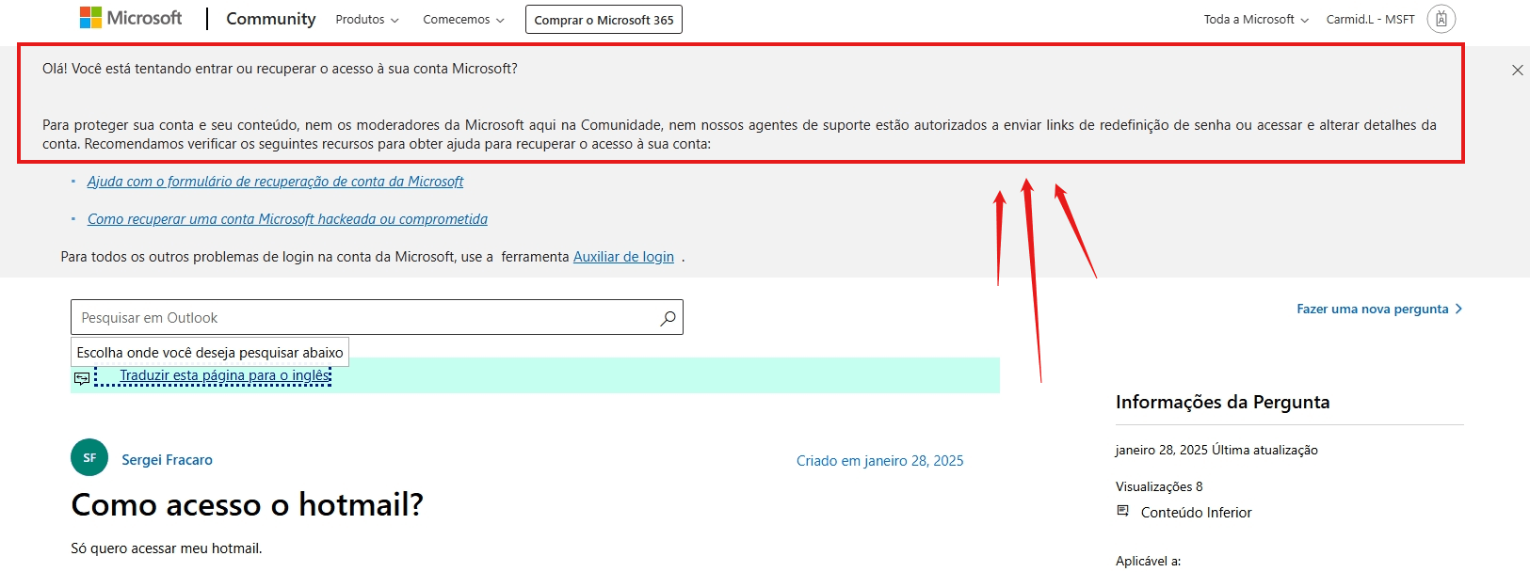Open the Community home link
Image resolution: width=1530 pixels, height=572 pixels.
click(271, 19)
